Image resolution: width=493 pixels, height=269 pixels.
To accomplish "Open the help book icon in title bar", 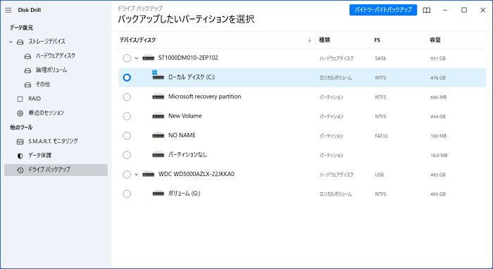I will [x=426, y=10].
